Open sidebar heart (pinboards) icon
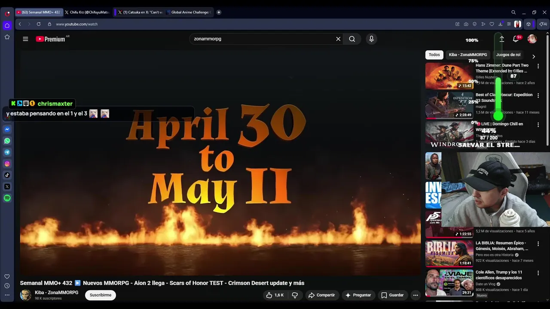The height and width of the screenshot is (309, 550). coord(7,276)
